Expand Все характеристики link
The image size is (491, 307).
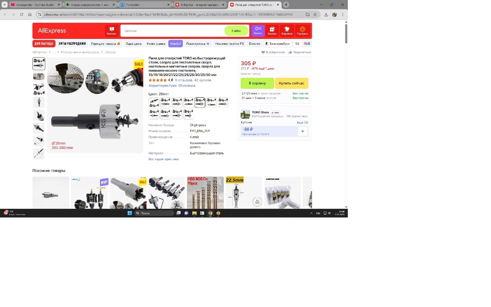[163, 159]
